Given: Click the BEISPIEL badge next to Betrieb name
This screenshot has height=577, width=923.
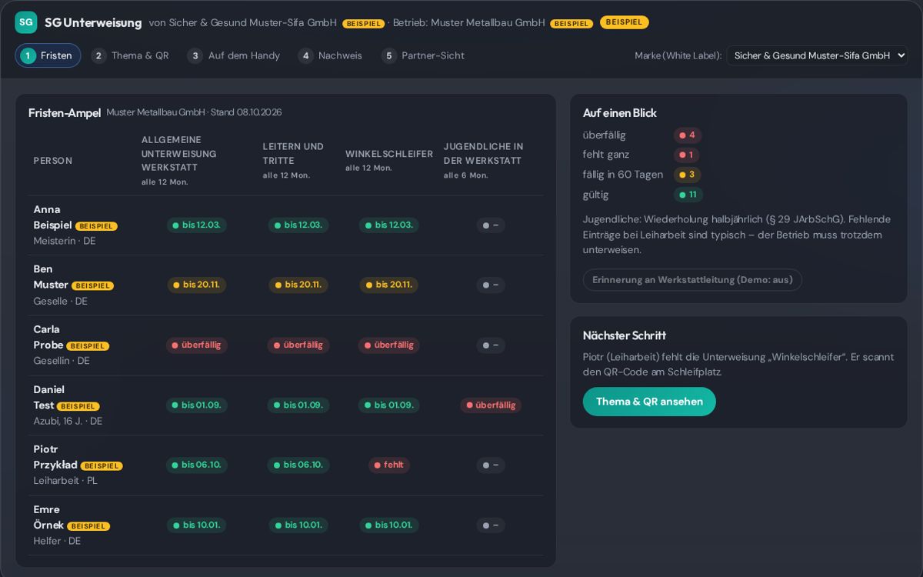Looking at the screenshot, I should tap(571, 24).
